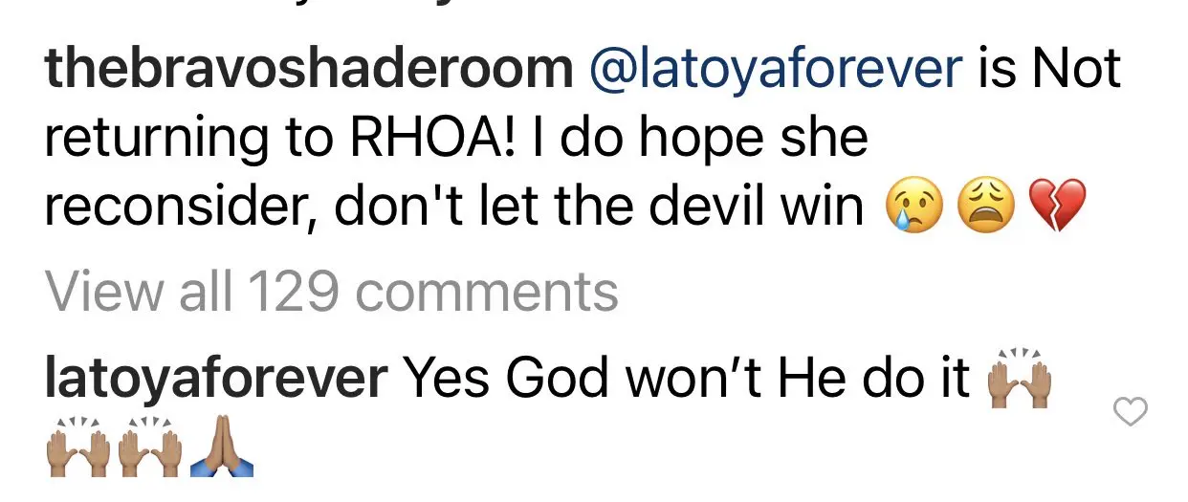This screenshot has height=502, width=1188.
Task: Click caption phrase "don't let the devil win"
Action: pos(599,207)
